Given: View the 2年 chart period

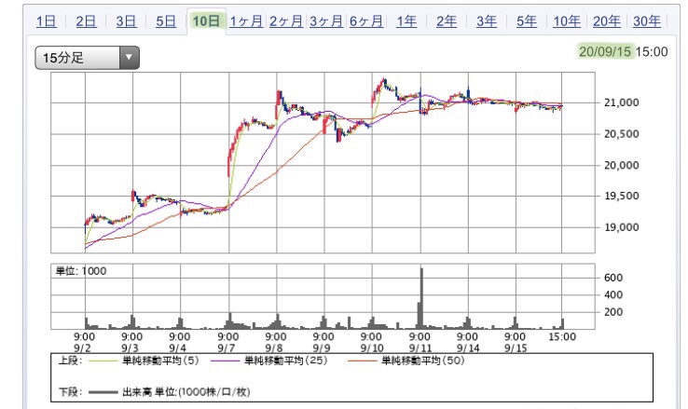Looking at the screenshot, I should click(447, 21).
